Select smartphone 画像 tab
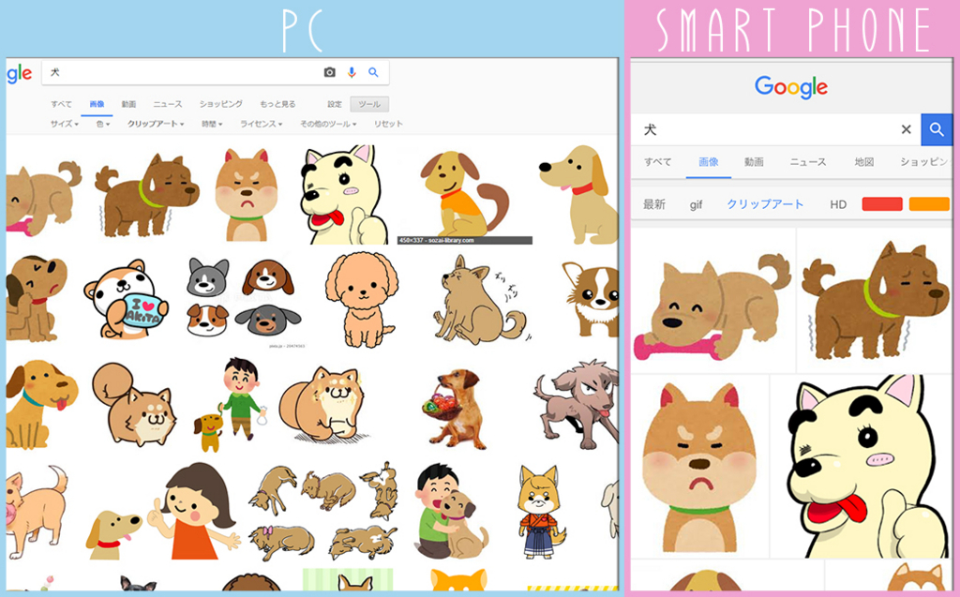The height and width of the screenshot is (597, 960). point(709,161)
